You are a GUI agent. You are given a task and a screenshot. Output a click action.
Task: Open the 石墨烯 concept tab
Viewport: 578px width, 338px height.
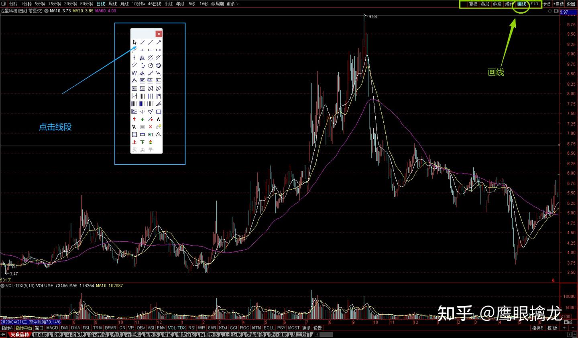(x=132, y=334)
